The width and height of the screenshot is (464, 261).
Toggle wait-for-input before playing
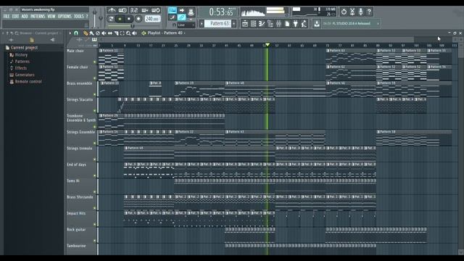tap(123, 10)
